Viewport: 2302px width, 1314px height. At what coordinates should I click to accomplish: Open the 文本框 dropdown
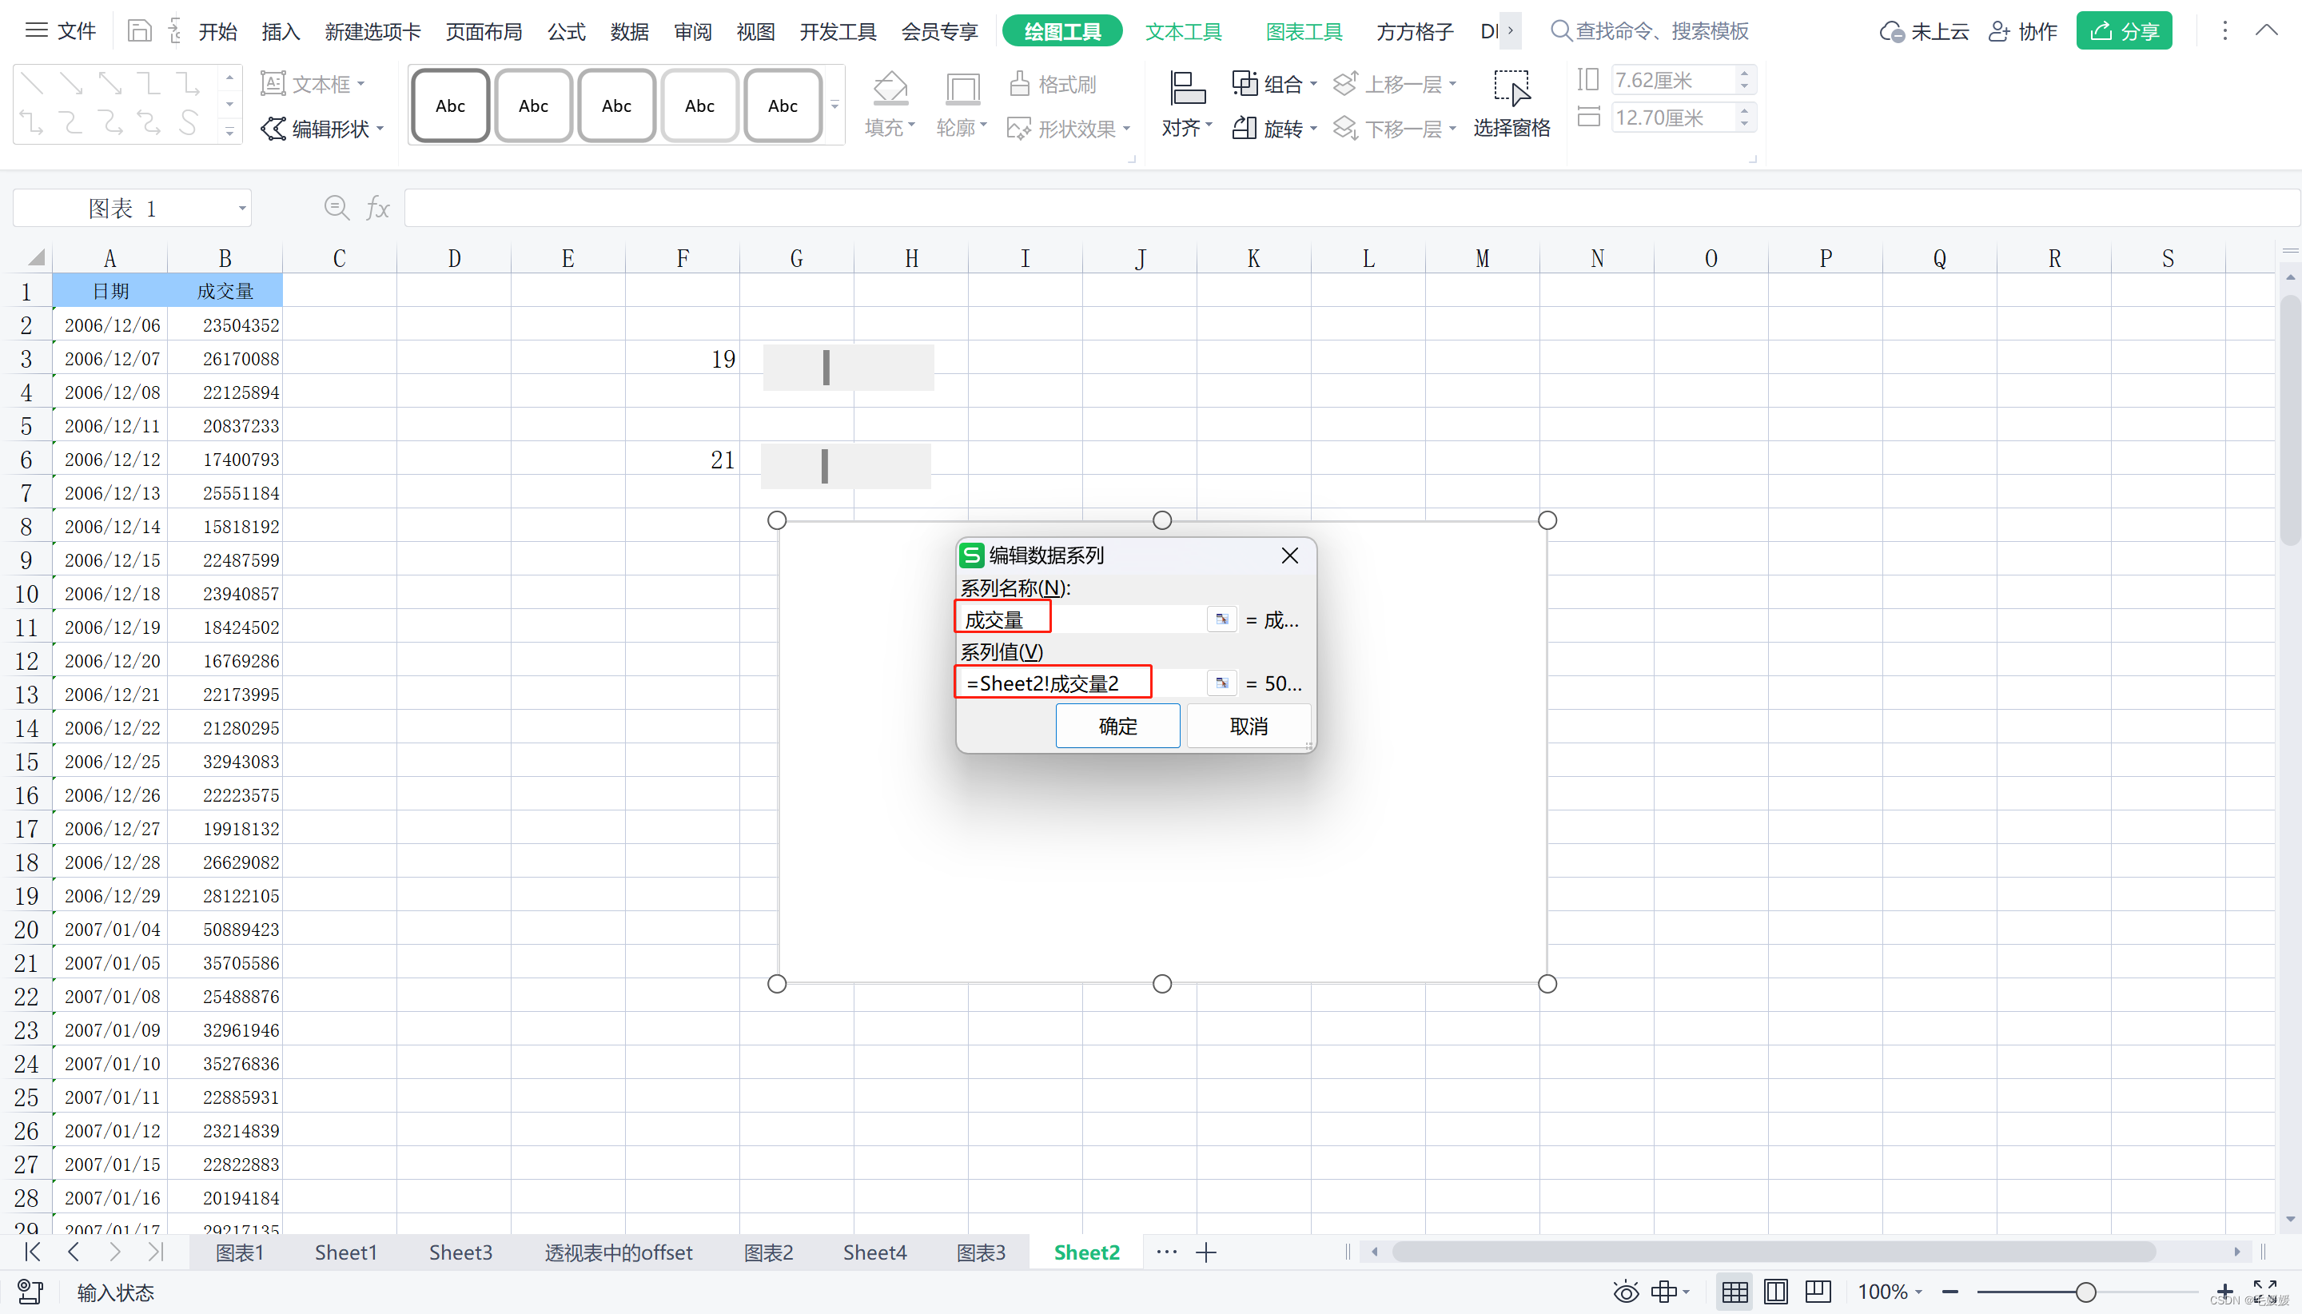tap(313, 84)
